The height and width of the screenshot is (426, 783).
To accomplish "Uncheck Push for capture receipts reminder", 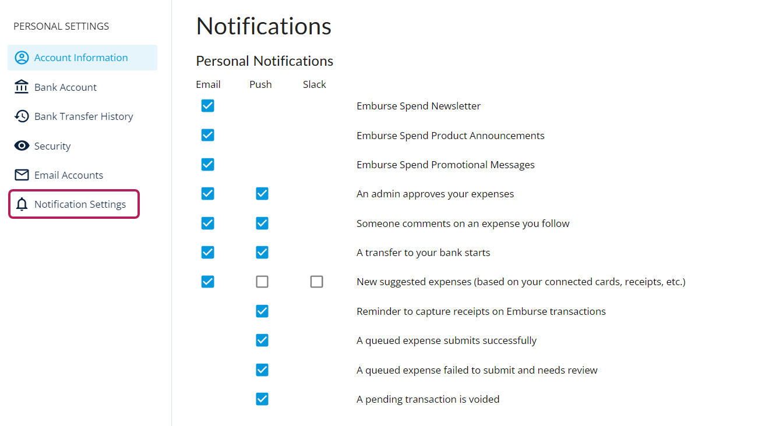I will (x=262, y=311).
